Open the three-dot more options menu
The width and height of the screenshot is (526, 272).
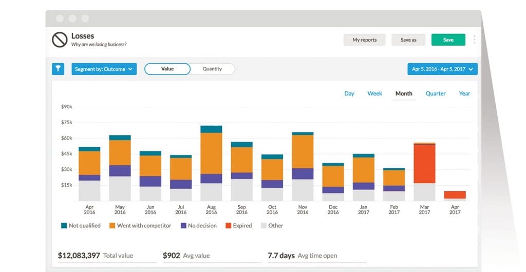[474, 40]
